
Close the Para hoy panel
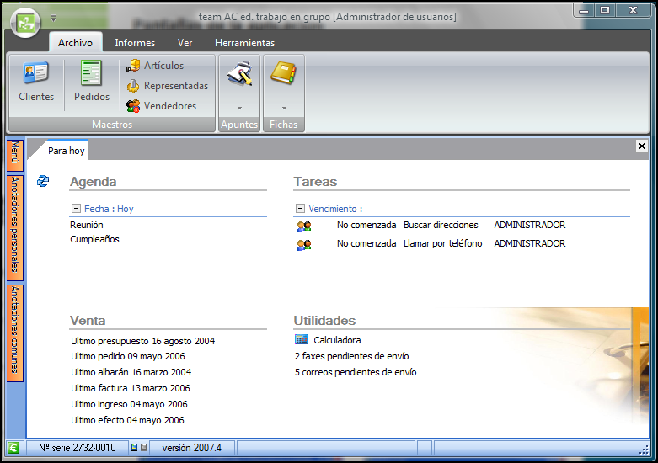642,146
